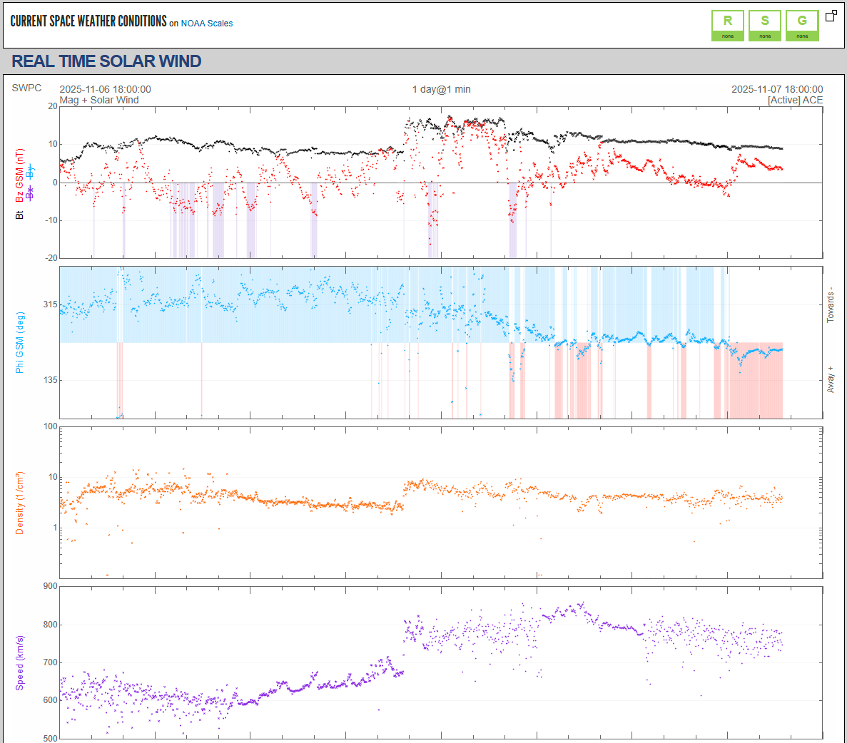Screen dimensions: 847x743
Task: Click the SWPC label on the plot
Action: tap(26, 88)
